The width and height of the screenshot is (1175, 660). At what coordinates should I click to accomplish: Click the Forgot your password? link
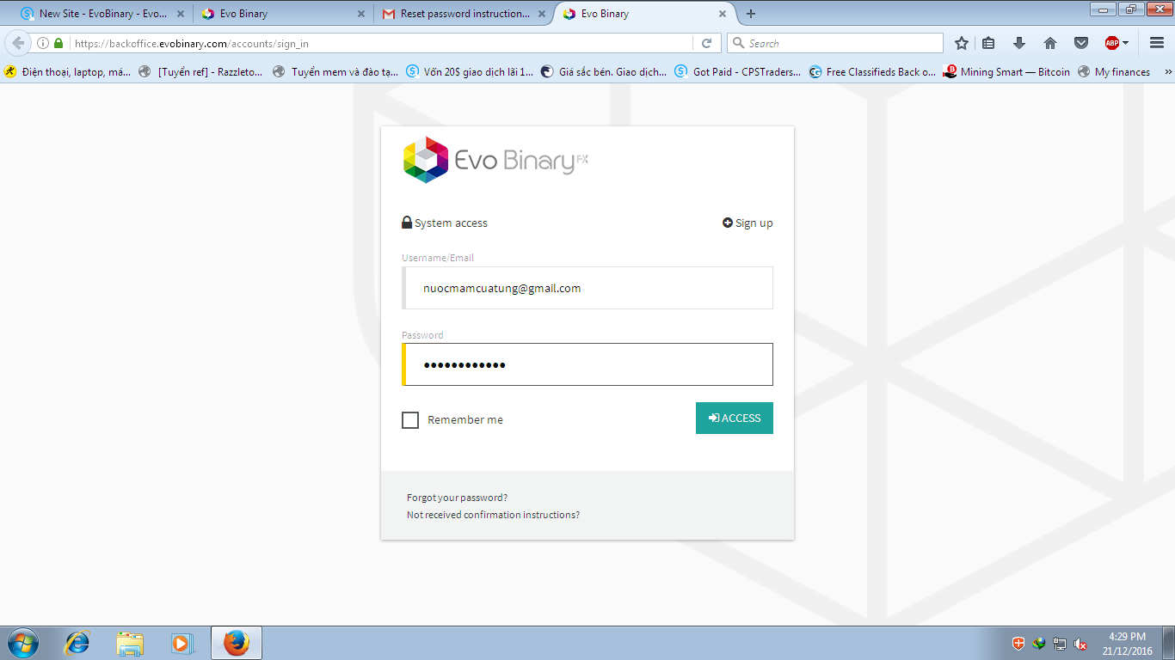coord(457,498)
